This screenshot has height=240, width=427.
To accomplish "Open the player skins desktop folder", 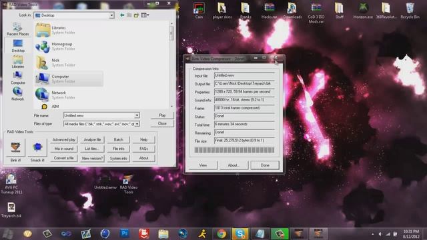I will click(222, 11).
